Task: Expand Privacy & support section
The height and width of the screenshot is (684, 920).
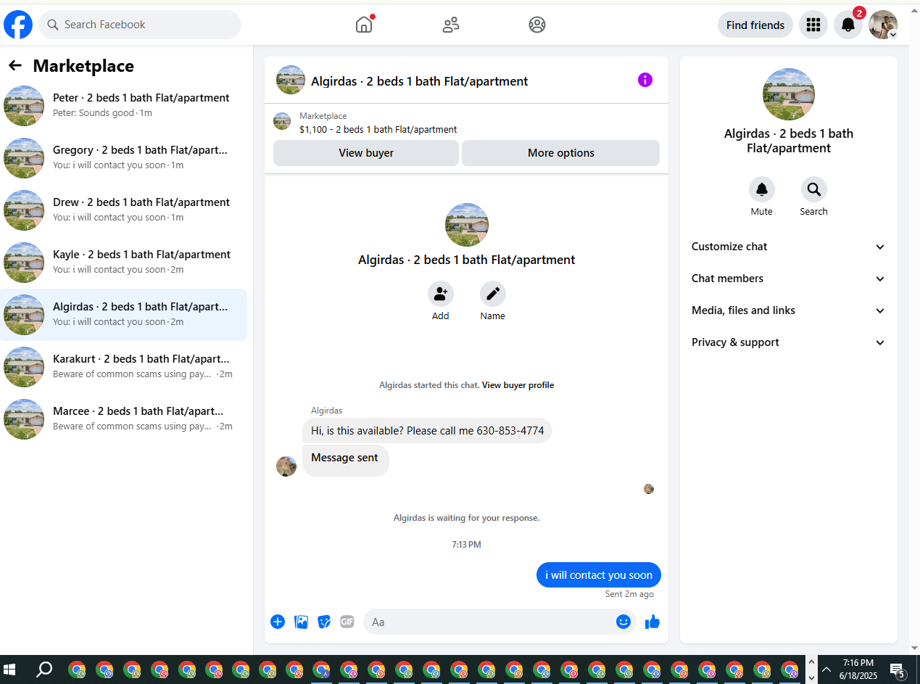Action: coord(789,342)
